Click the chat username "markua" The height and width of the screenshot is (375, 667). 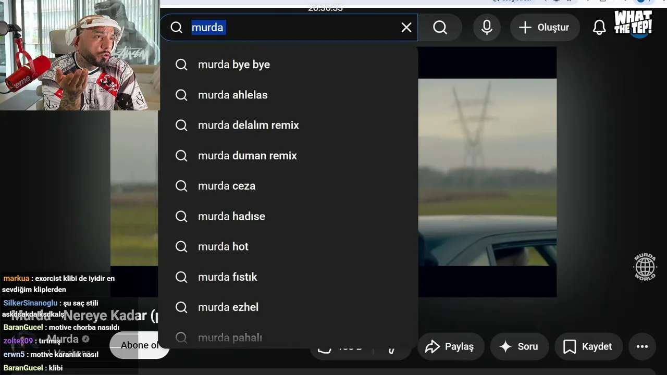click(x=16, y=278)
